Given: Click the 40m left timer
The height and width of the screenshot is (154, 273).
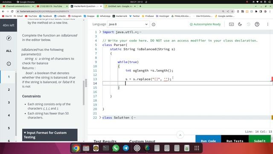Looking at the screenshot, I should coord(9,25).
